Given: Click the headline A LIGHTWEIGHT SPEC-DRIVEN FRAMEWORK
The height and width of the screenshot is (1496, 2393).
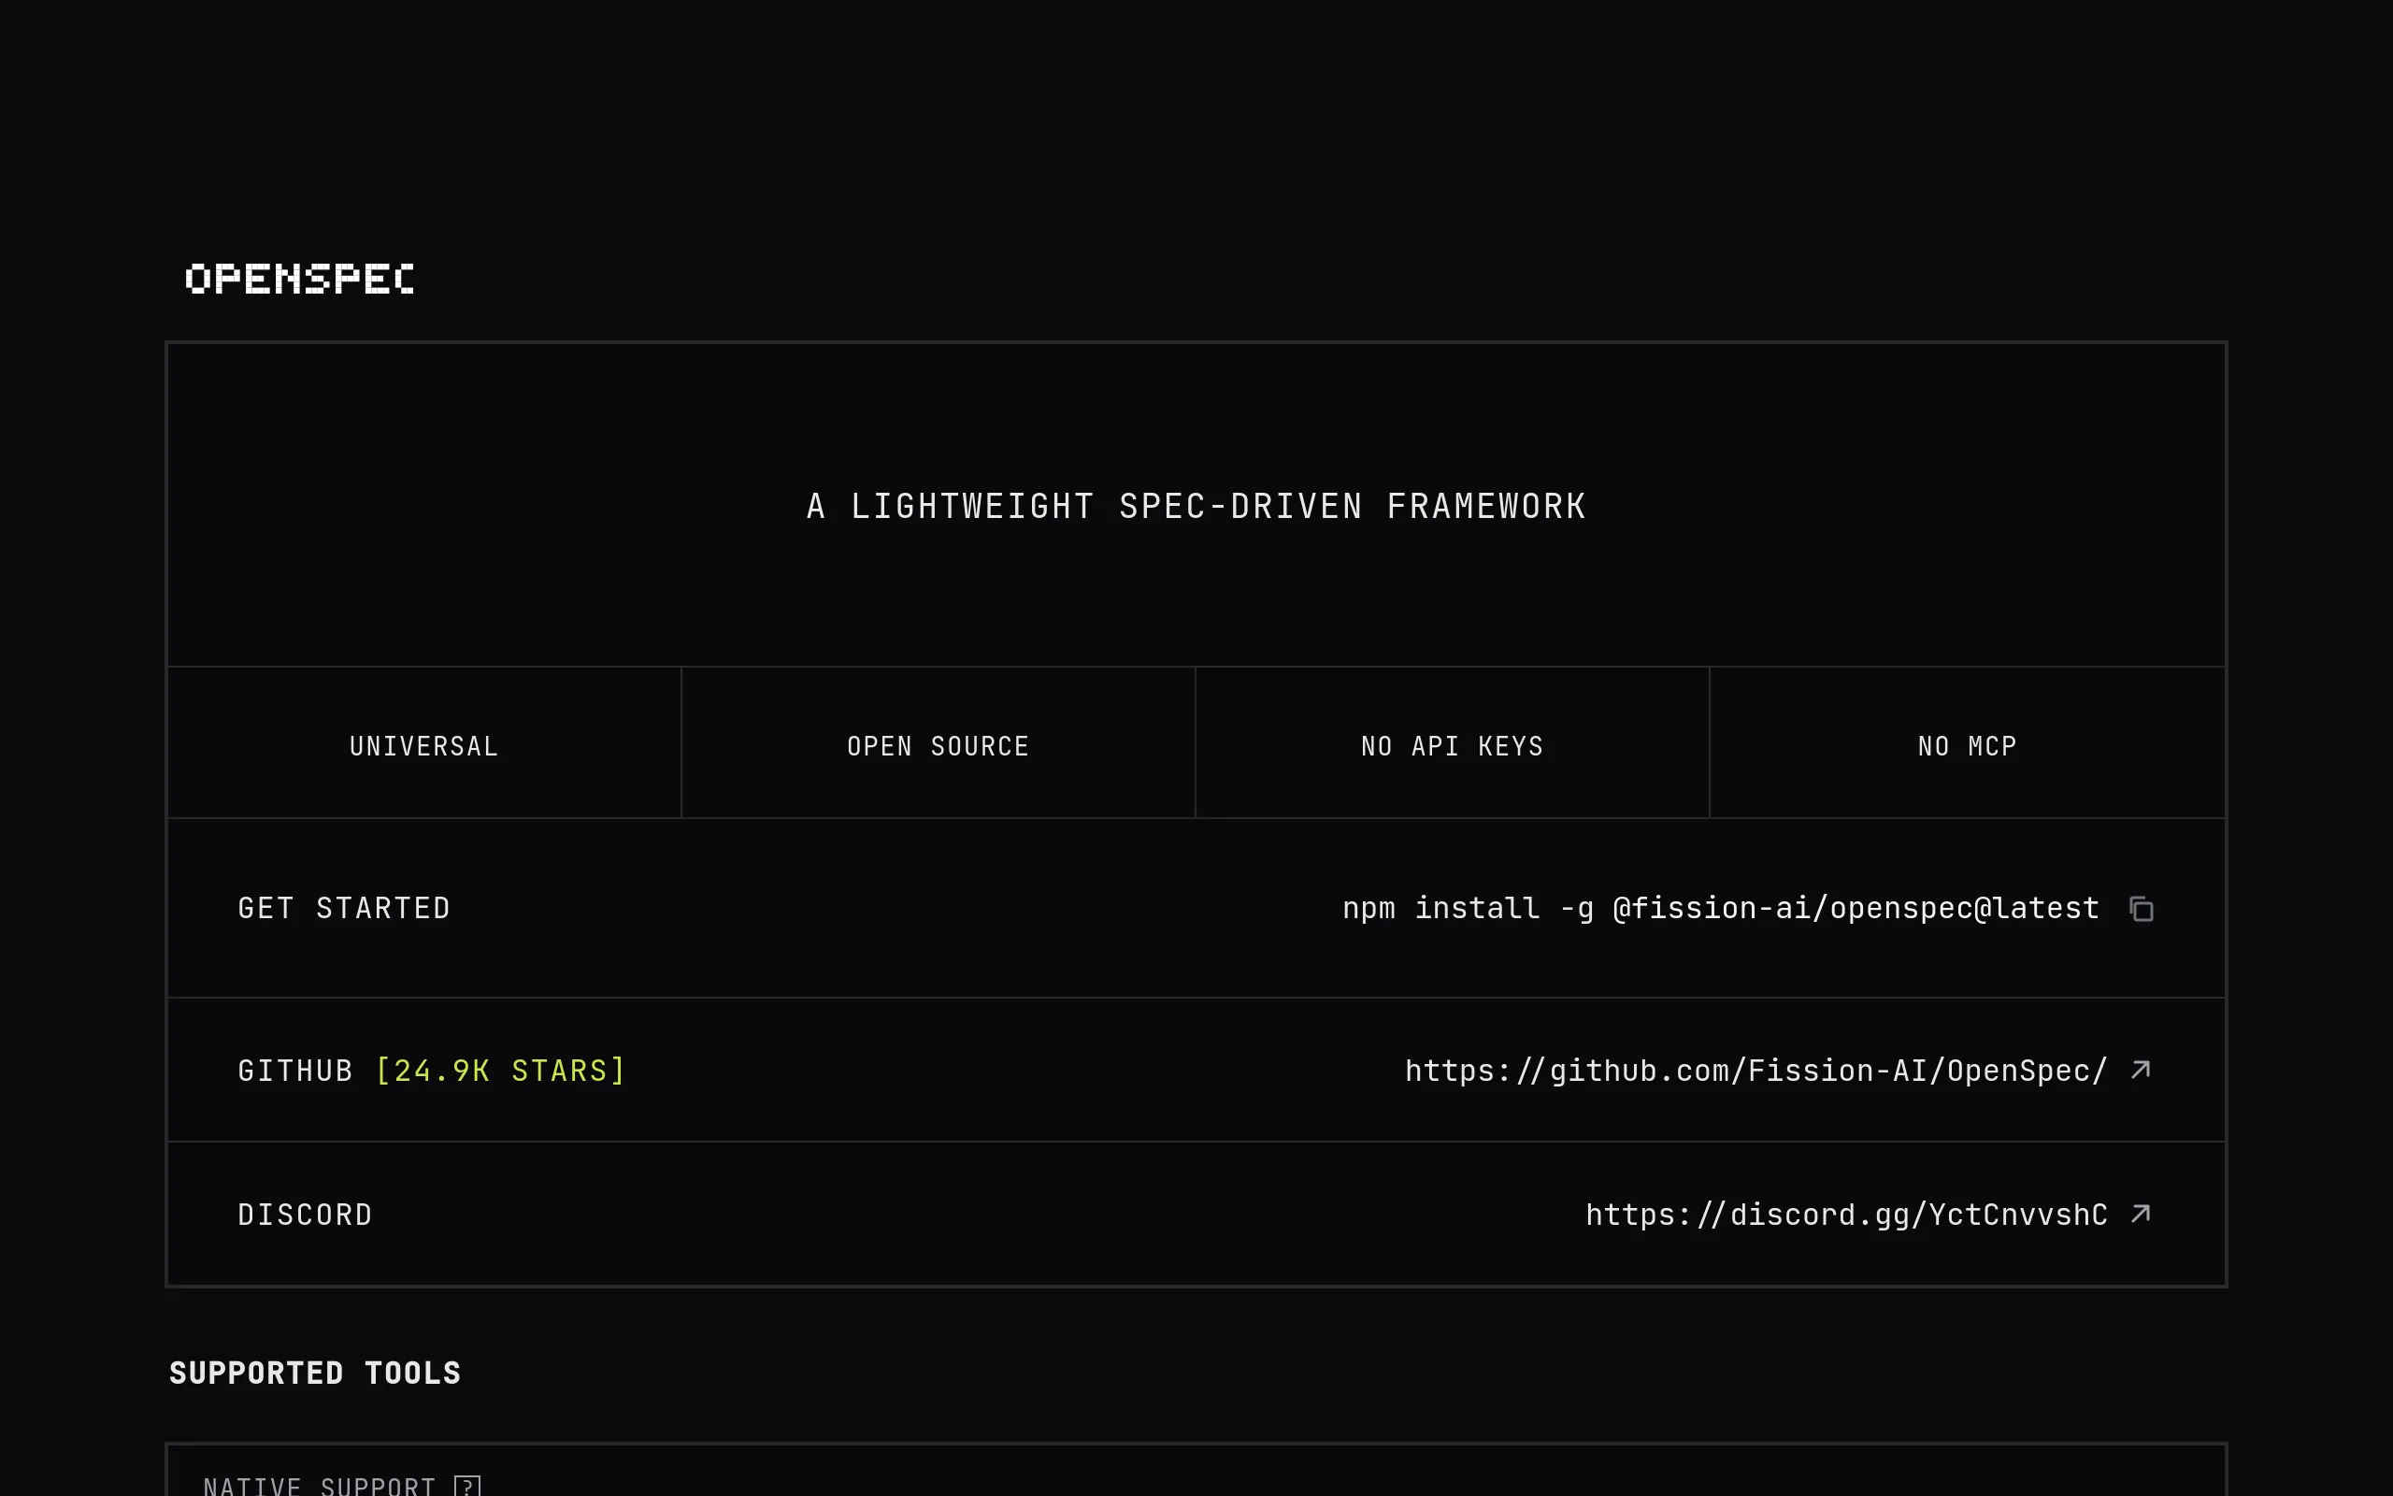Looking at the screenshot, I should coord(1196,506).
